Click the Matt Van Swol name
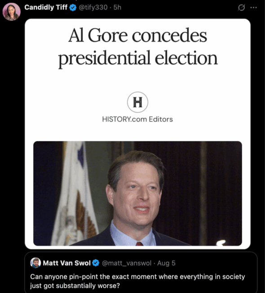The height and width of the screenshot is (293, 265). (x=66, y=263)
